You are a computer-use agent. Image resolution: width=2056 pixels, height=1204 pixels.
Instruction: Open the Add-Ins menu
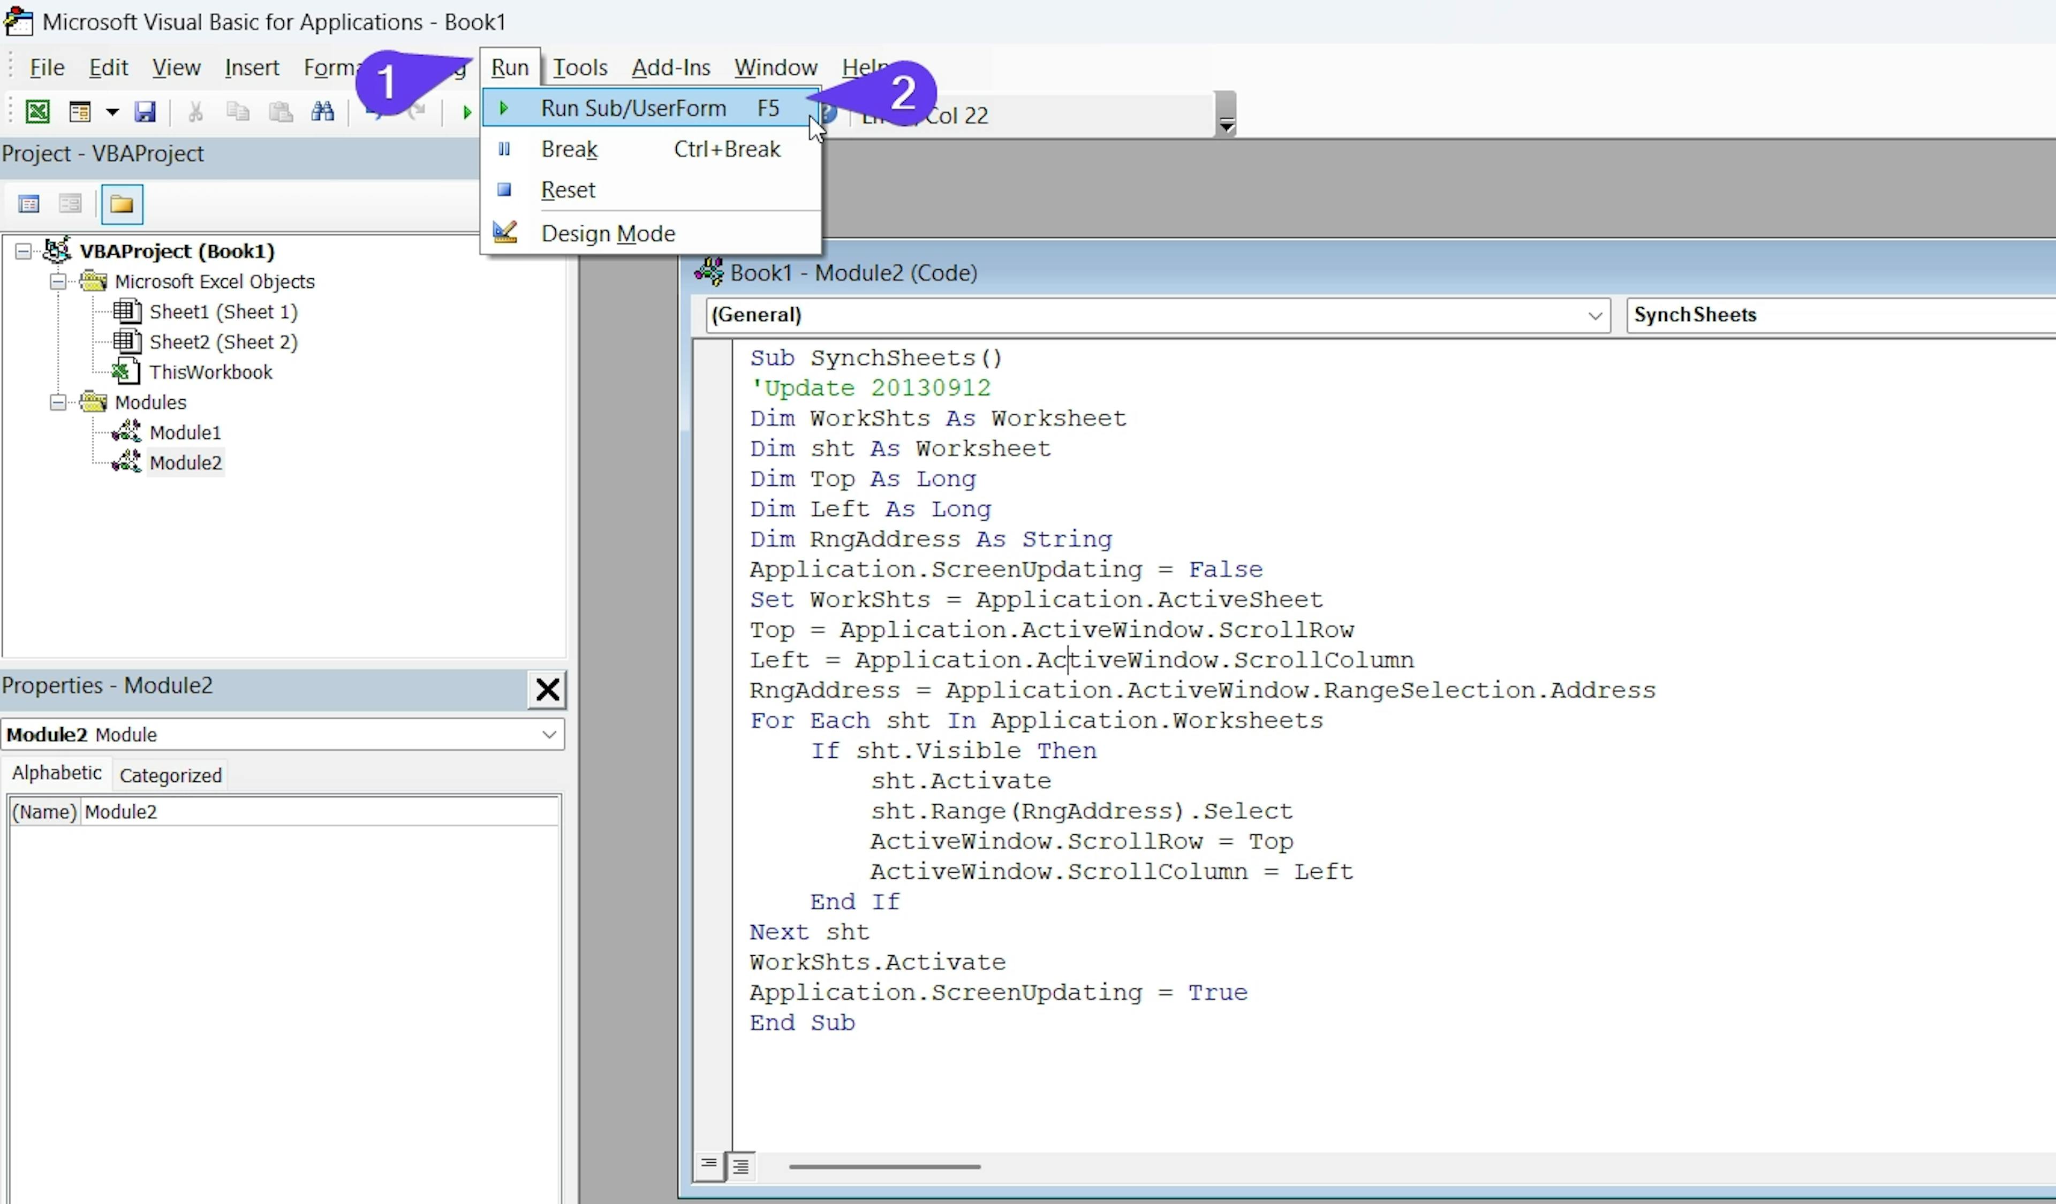point(671,67)
